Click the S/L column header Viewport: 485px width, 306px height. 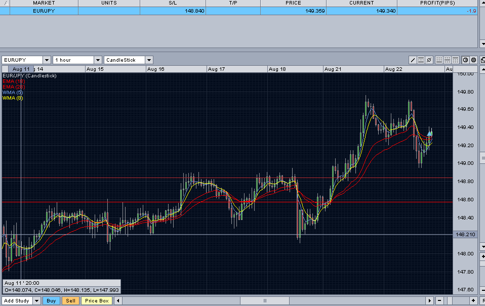click(173, 3)
